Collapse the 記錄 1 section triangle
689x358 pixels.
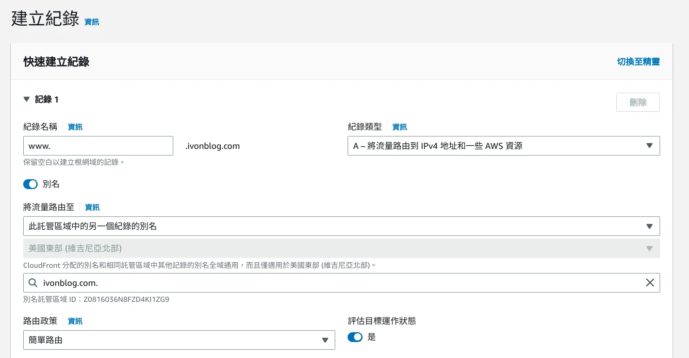[x=27, y=99]
